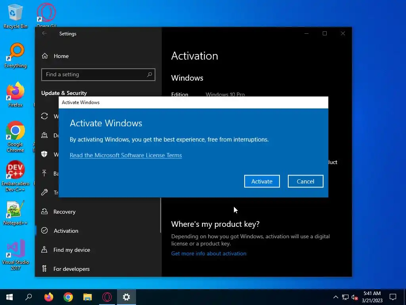Image resolution: width=406 pixels, height=305 pixels.
Task: Select the Notepad++ desktop shortcut
Action: 15,213
